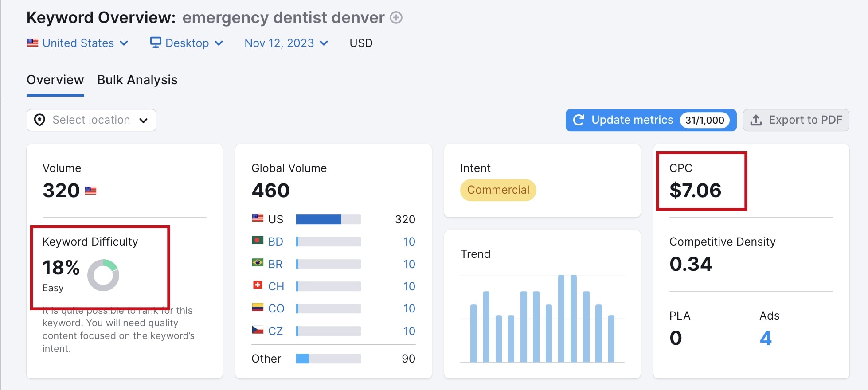Select the Desktop device icon
This screenshot has height=390, width=868.
(x=156, y=42)
